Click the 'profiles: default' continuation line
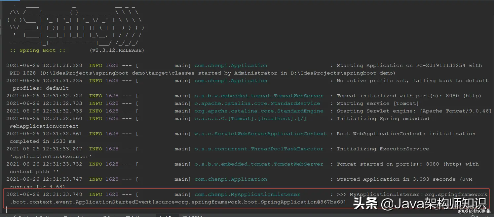 click(x=41, y=88)
